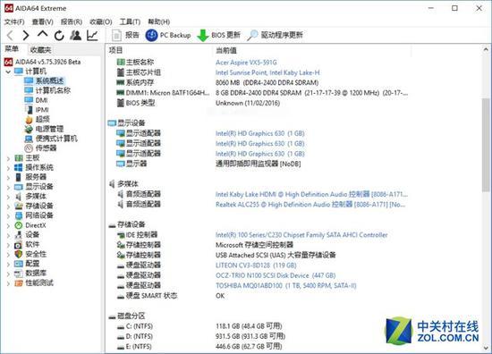Open OCZ-TRIO N100 SCSI Disk Device link
The width and height of the screenshot is (492, 354).
[276, 275]
